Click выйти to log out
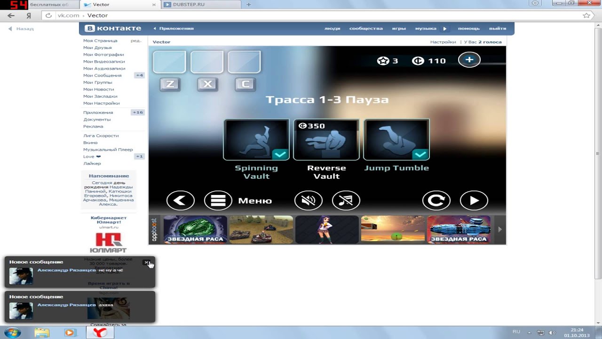 (498, 28)
